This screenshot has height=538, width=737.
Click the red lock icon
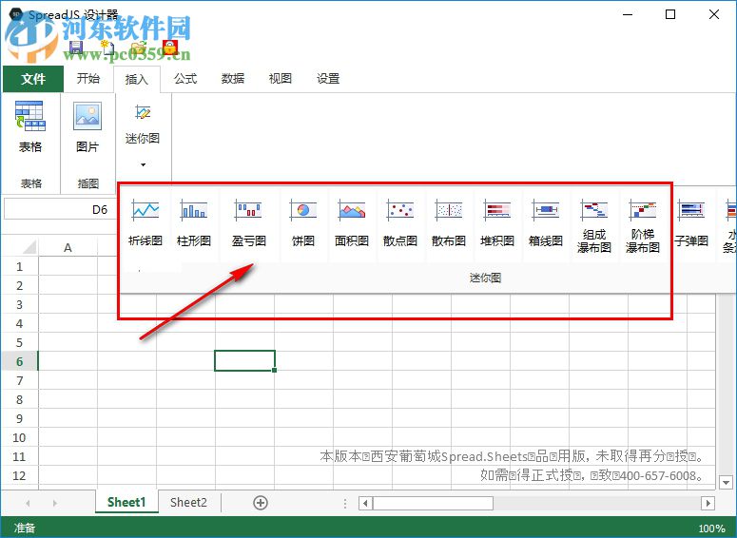(169, 48)
